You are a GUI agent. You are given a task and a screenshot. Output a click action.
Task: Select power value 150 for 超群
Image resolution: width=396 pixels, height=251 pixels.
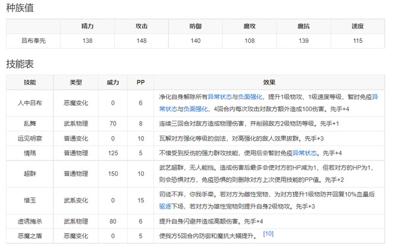click(113, 174)
